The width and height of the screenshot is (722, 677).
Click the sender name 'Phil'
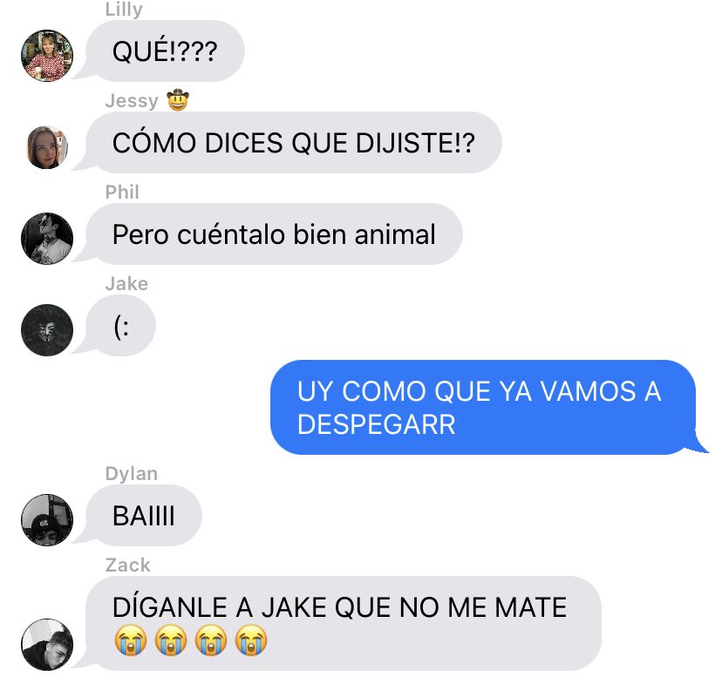122,192
